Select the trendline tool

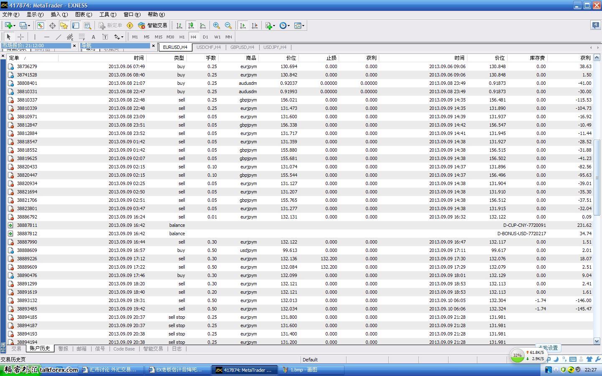(x=58, y=37)
